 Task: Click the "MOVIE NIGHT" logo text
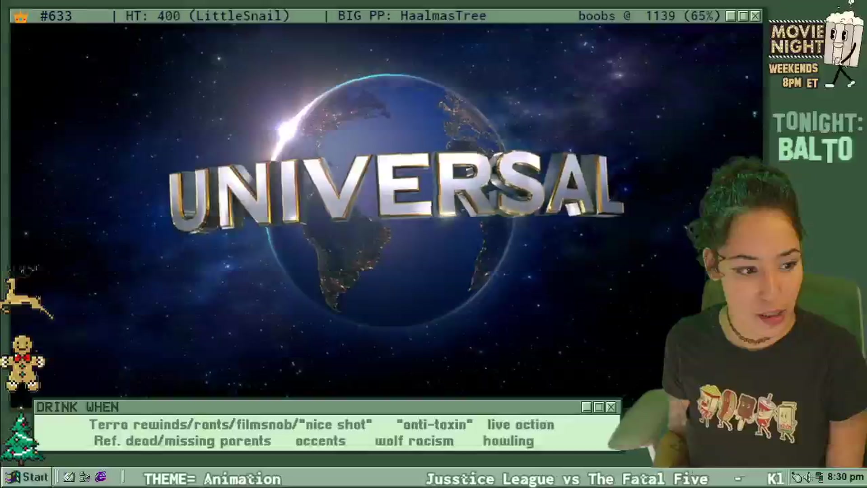tap(797, 39)
